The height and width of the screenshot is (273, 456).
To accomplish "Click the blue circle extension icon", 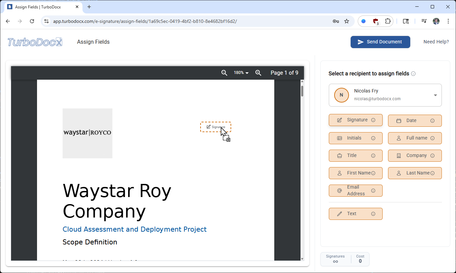I will coord(363,21).
